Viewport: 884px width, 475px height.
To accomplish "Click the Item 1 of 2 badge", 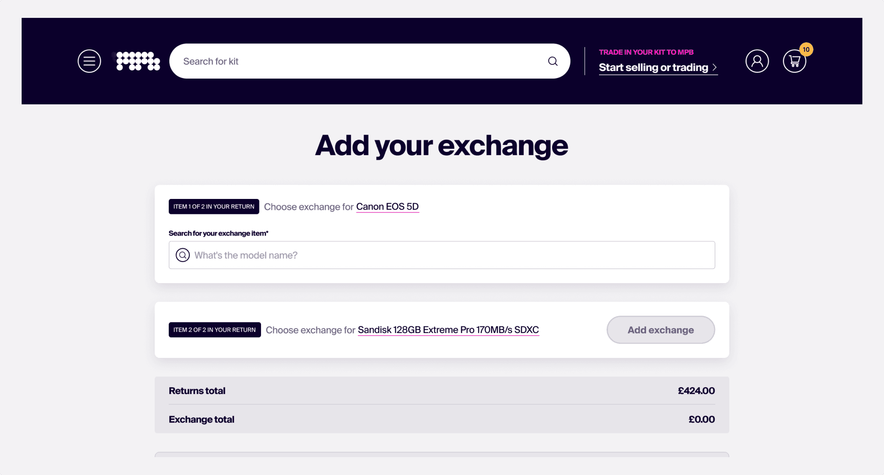I will click(x=213, y=206).
